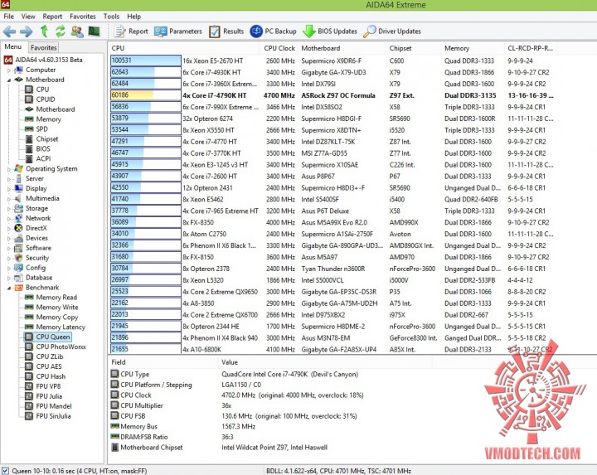
Task: Sort by the Value column header
Action: pyautogui.click(x=326, y=362)
